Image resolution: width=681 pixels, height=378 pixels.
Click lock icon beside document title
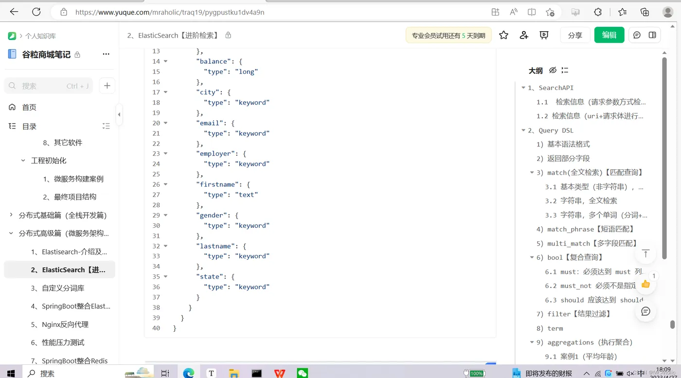click(228, 35)
